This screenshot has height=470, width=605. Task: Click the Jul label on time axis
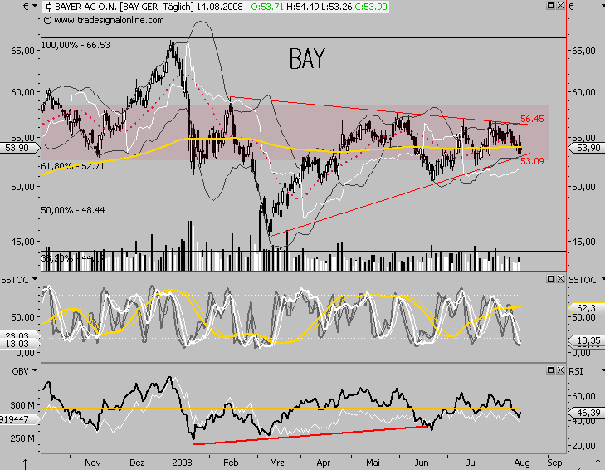471,463
